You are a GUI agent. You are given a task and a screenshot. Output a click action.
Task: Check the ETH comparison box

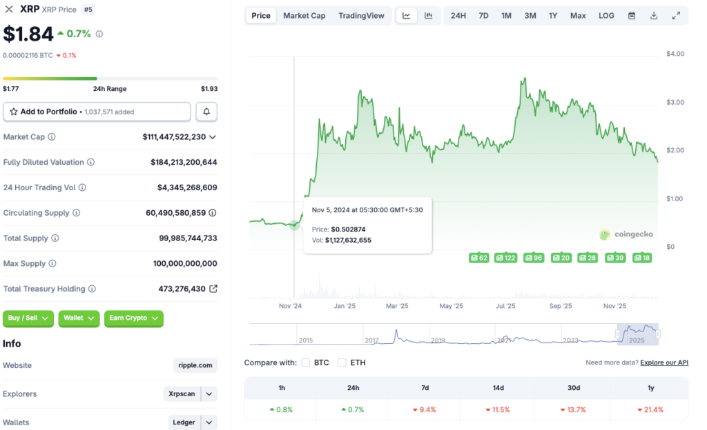coord(342,362)
